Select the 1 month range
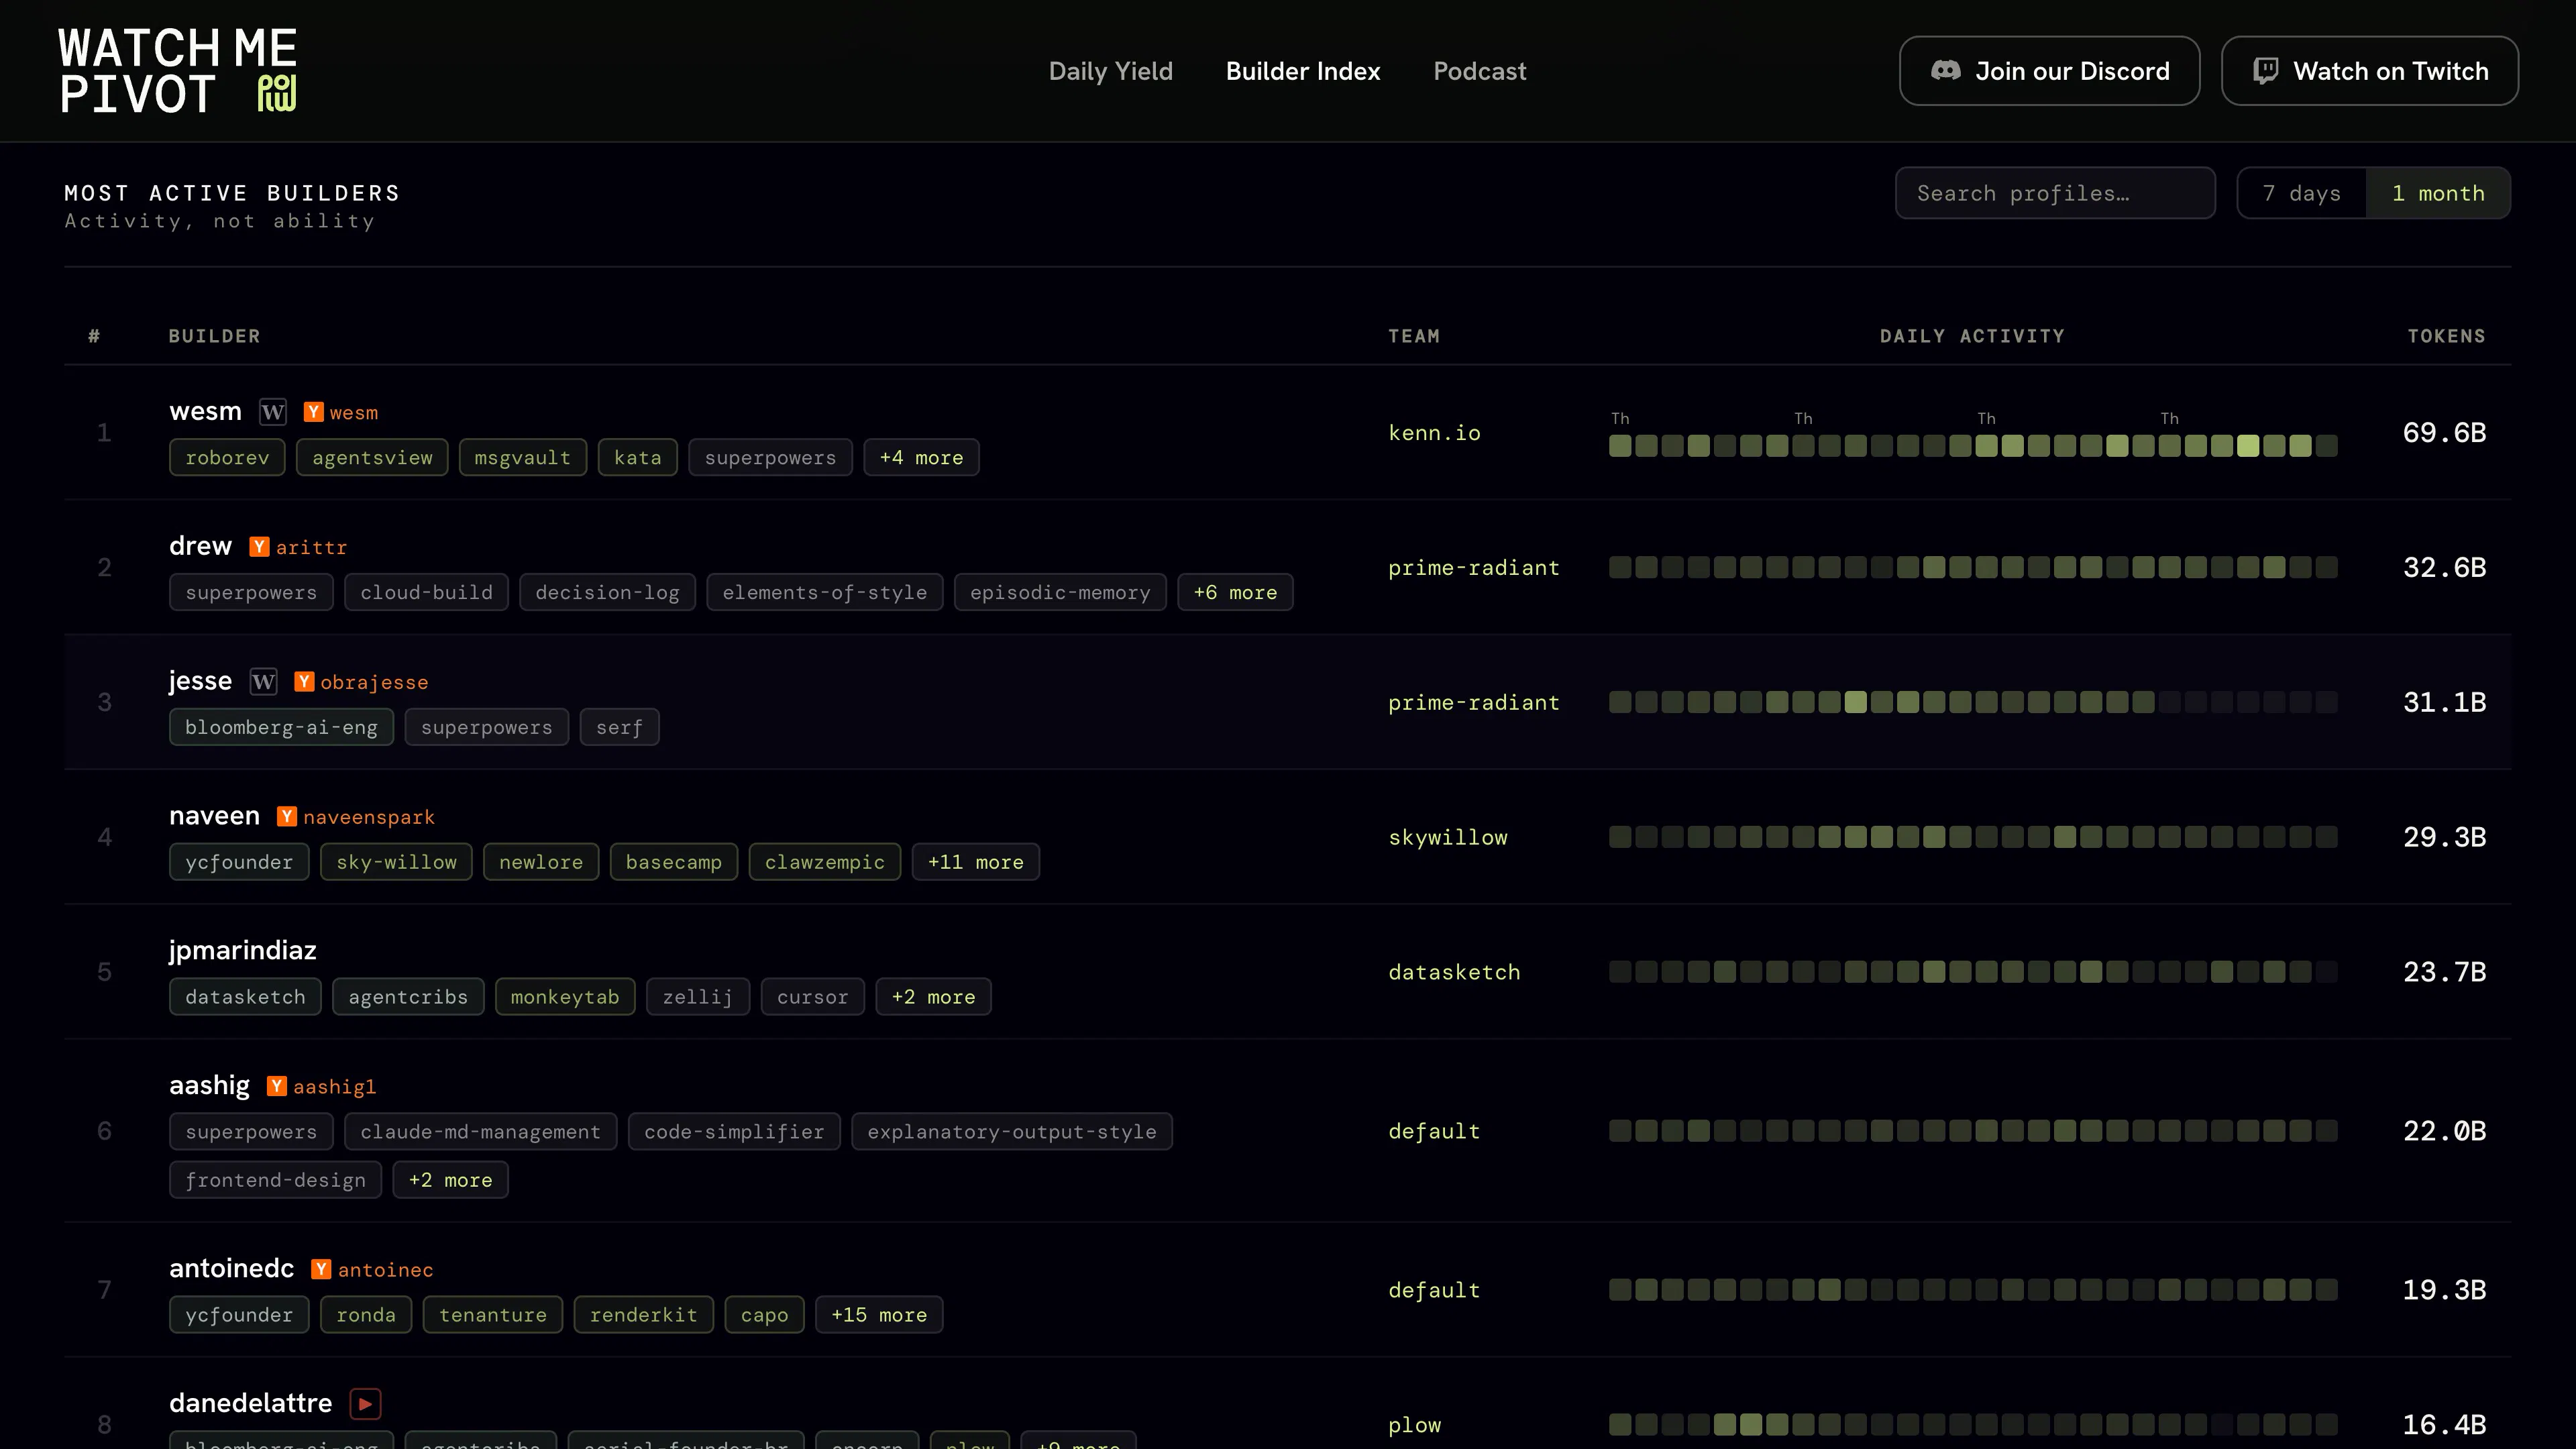 pyautogui.click(x=2437, y=193)
